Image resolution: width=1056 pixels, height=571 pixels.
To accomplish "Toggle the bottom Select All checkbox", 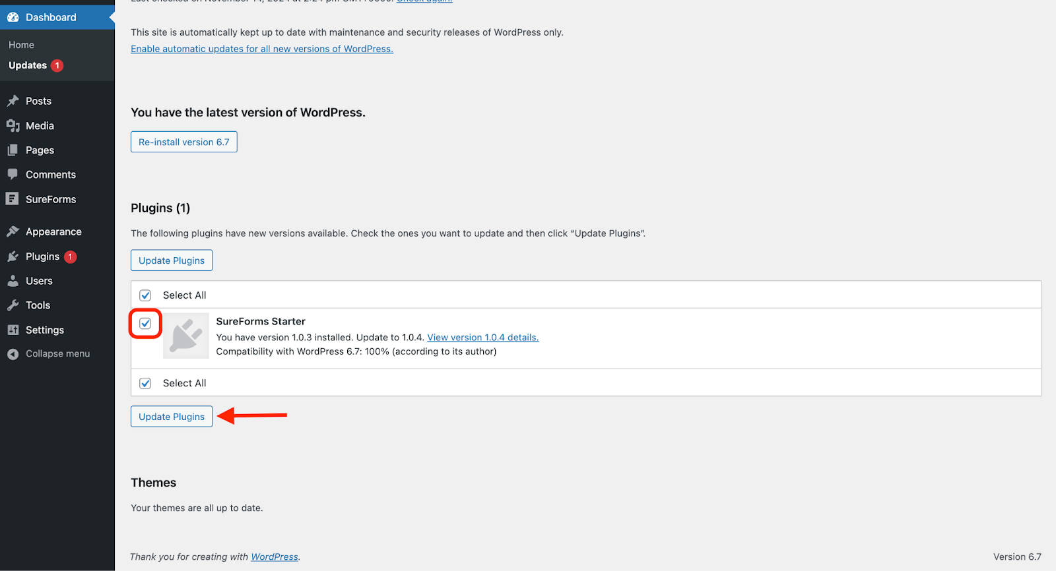I will 145,383.
